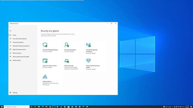Open Settings in the sidebar

pyautogui.click(x=23, y=93)
